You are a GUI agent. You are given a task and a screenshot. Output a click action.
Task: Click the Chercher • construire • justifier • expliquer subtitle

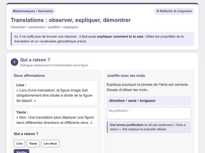click(44, 27)
